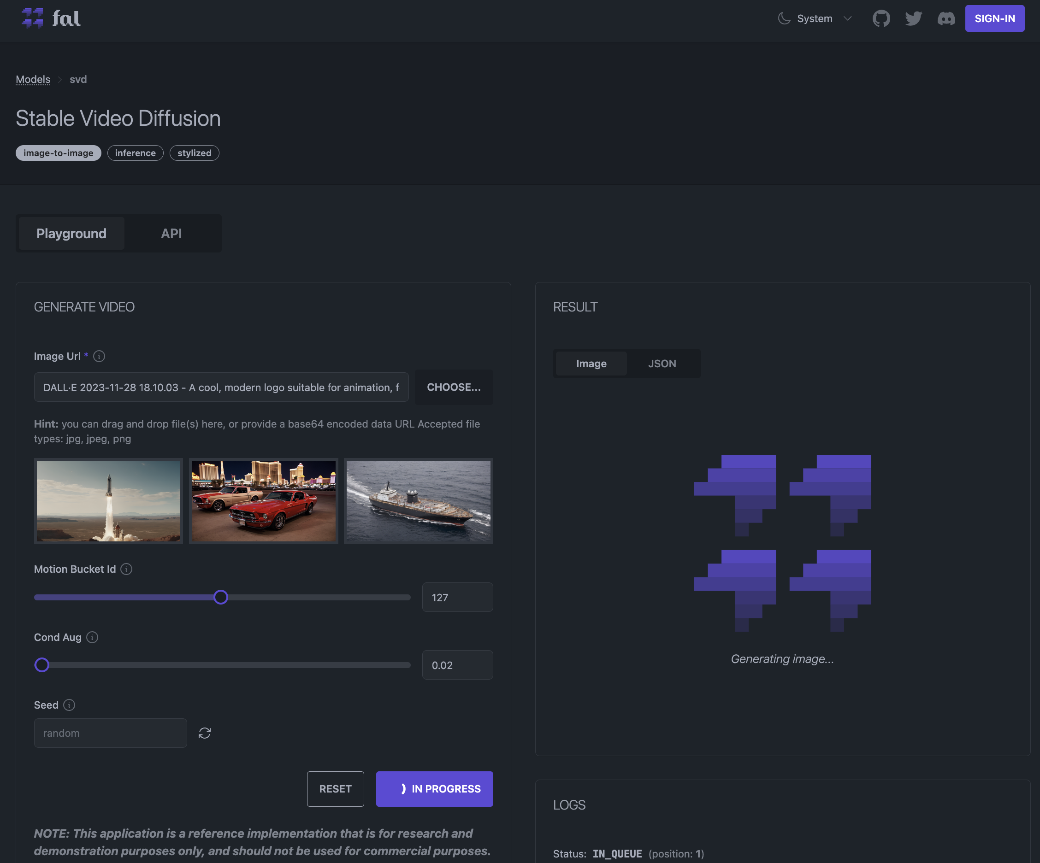The height and width of the screenshot is (863, 1040).
Task: Switch to Image result view
Action: 592,363
